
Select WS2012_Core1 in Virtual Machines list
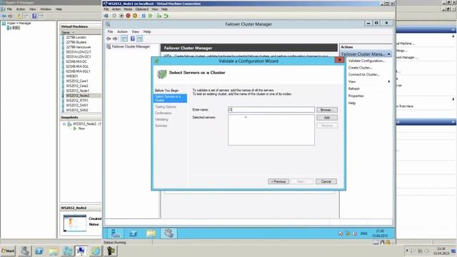coord(77,81)
